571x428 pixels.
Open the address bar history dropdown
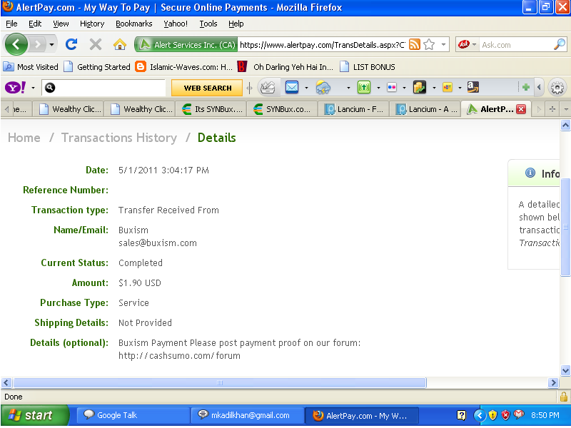443,45
